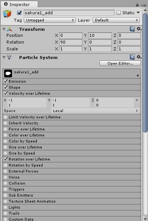The width and height of the screenshot is (148, 221).
Task: Open Transform component gear settings
Action: point(139,29)
